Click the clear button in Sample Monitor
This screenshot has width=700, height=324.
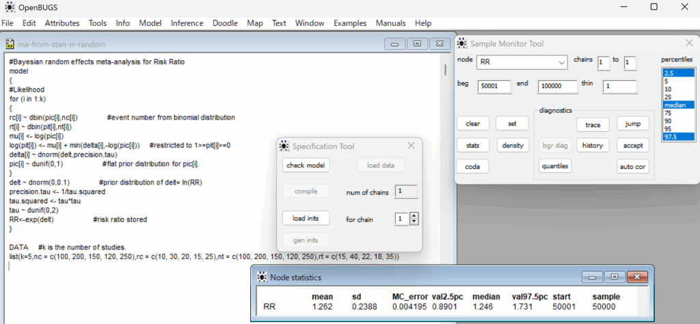[x=473, y=124]
